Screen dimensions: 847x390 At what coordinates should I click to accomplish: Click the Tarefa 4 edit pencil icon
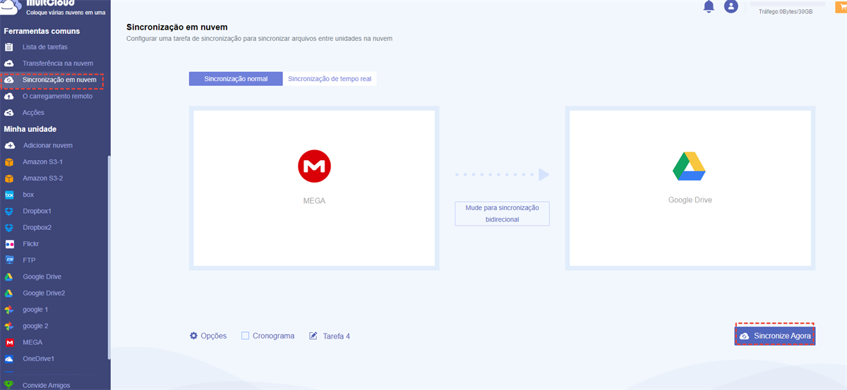pos(313,336)
